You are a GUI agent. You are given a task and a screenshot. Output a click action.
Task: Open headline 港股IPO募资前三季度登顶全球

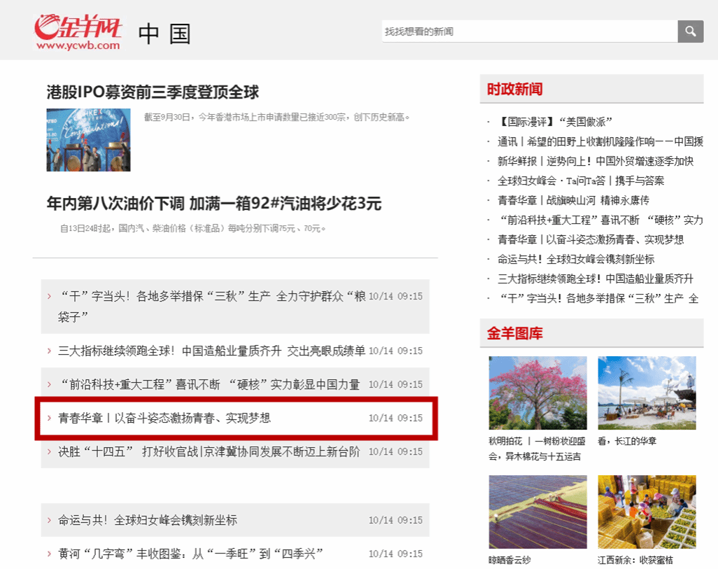coord(153,92)
